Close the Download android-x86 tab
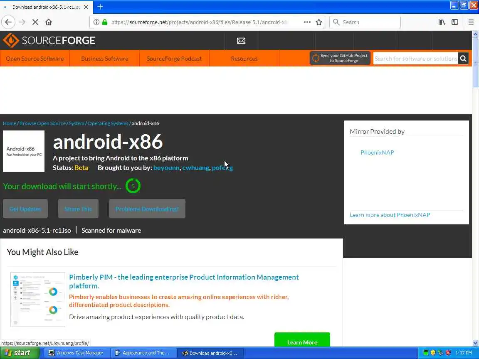The width and height of the screenshot is (479, 359). pyautogui.click(x=86, y=7)
